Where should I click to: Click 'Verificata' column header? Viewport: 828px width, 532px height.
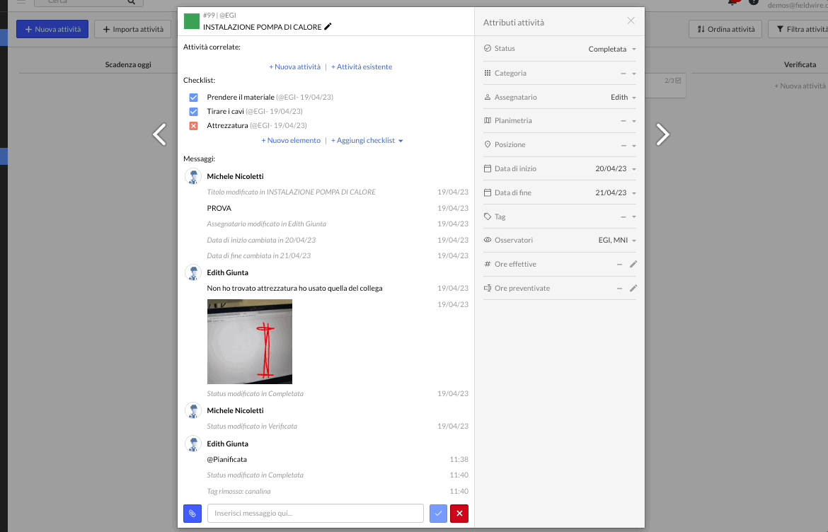point(800,64)
